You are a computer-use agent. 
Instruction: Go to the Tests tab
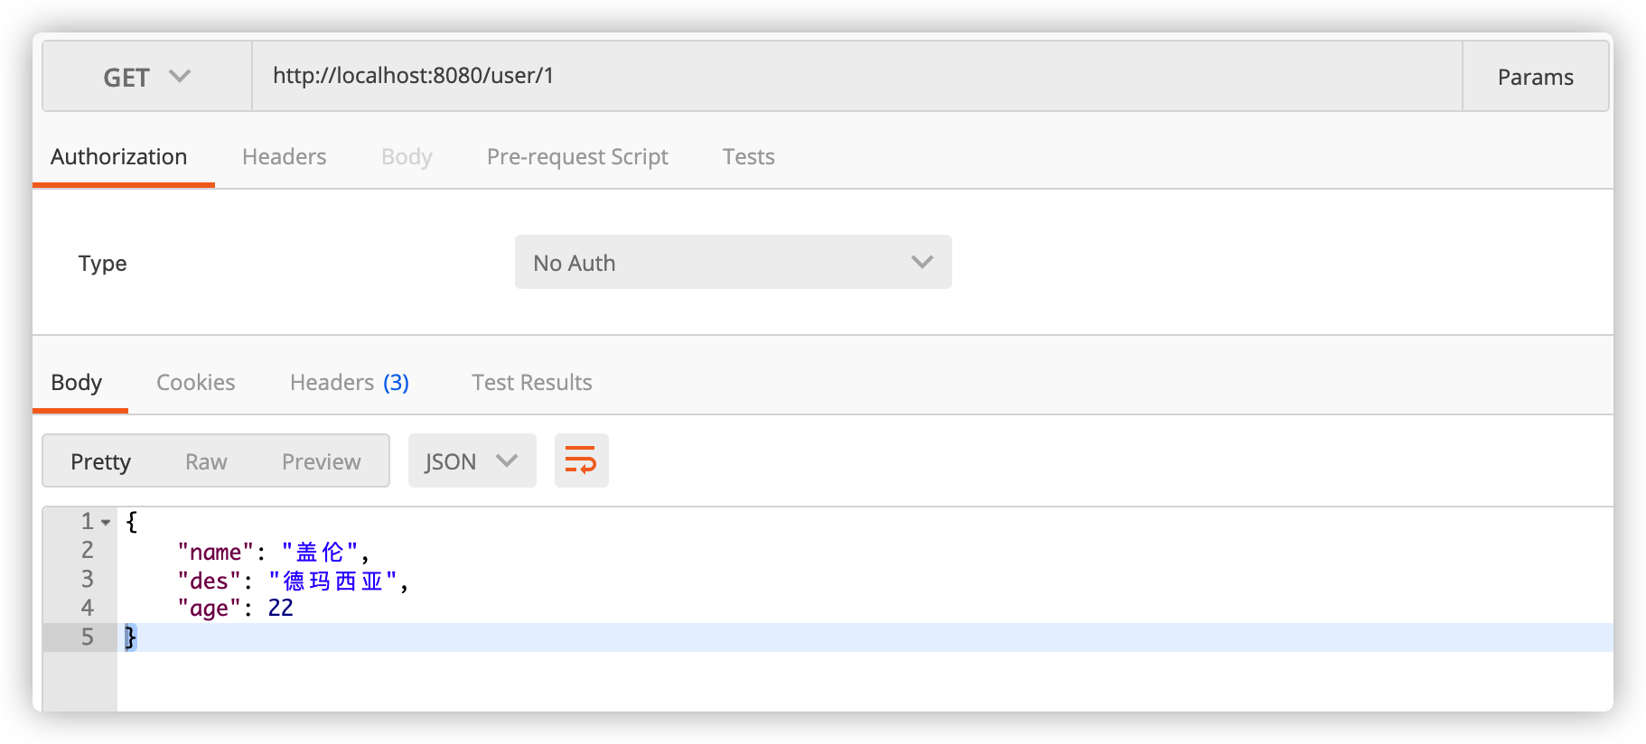[748, 157]
